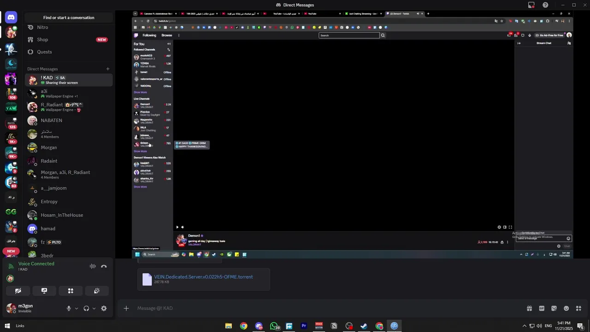Share your screen in voice panel
The height and width of the screenshot is (332, 590).
44,291
